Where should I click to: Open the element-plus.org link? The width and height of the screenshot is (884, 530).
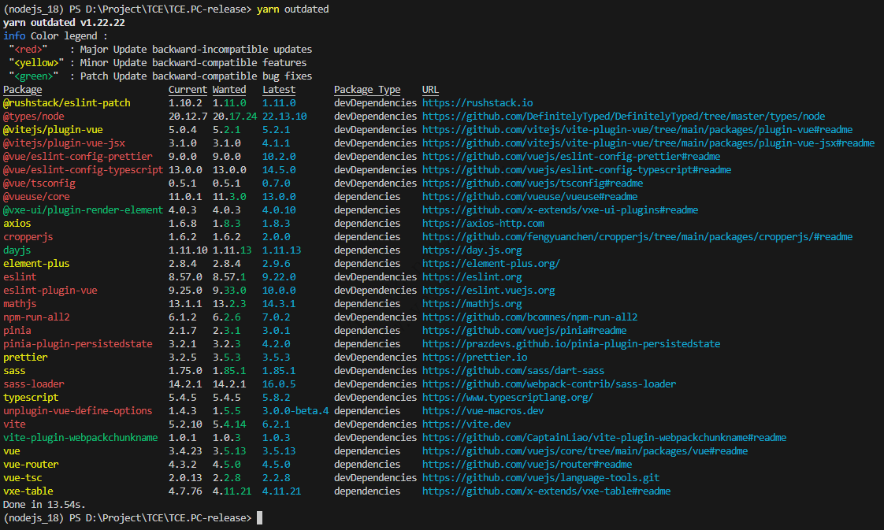(x=491, y=264)
